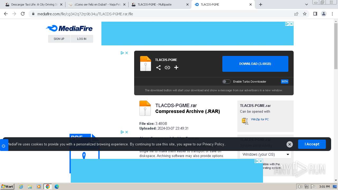Open browser side panel icon
The image size is (338, 190).
[315, 14]
